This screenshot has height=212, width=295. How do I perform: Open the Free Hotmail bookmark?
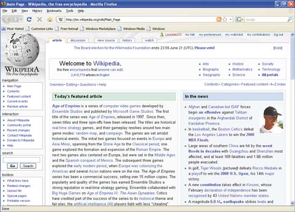[x=67, y=29]
